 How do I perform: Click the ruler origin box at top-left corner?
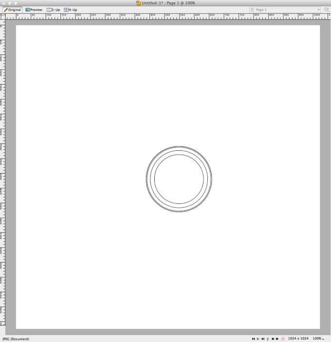(x=2, y=17)
